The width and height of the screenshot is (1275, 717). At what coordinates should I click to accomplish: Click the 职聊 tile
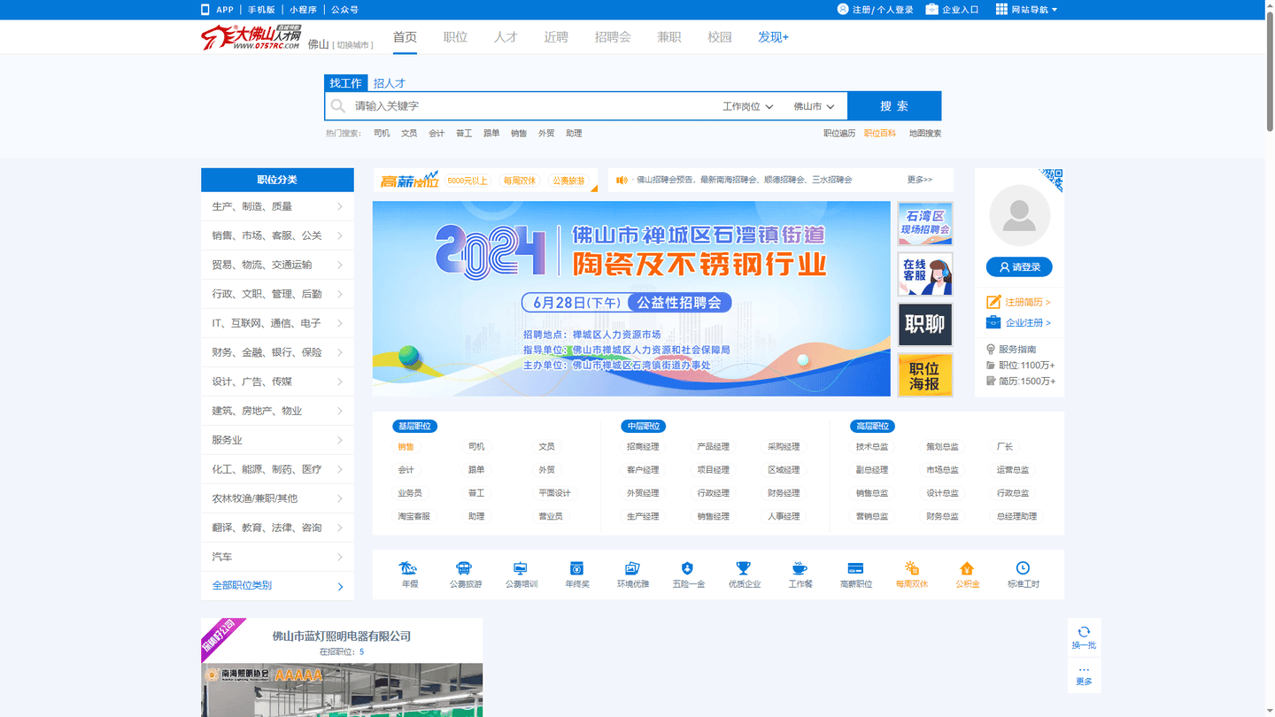point(925,324)
